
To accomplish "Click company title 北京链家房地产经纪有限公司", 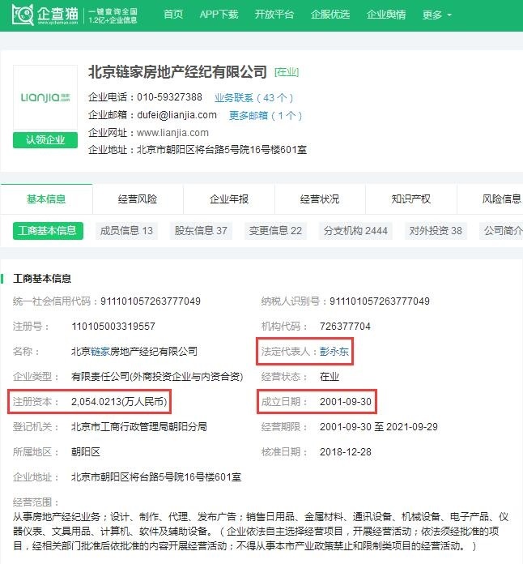I will pos(177,72).
